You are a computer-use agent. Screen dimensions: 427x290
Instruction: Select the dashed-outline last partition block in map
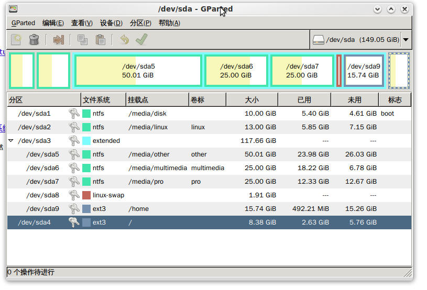coord(399,71)
